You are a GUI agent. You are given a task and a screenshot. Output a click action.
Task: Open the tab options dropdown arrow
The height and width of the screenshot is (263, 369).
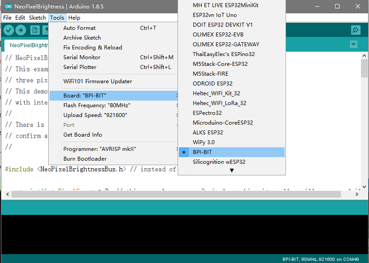[353, 44]
